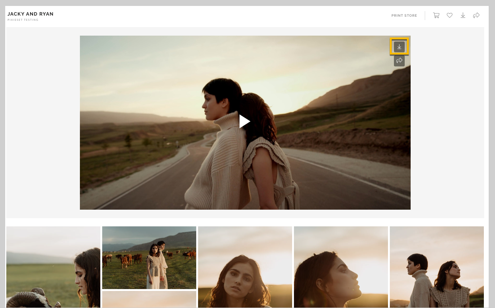495x308 pixels.
Task: Open the center portrait thumbnail at sunset
Action: point(245,267)
